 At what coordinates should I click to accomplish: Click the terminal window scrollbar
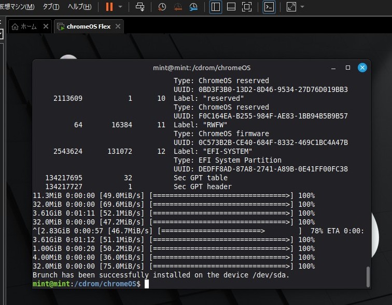(x=368, y=276)
